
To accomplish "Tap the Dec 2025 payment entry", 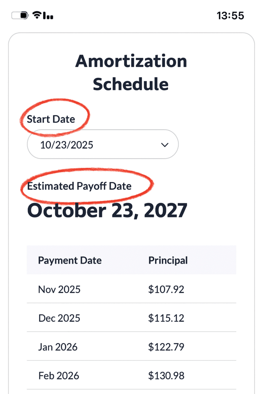I will click(59, 318).
